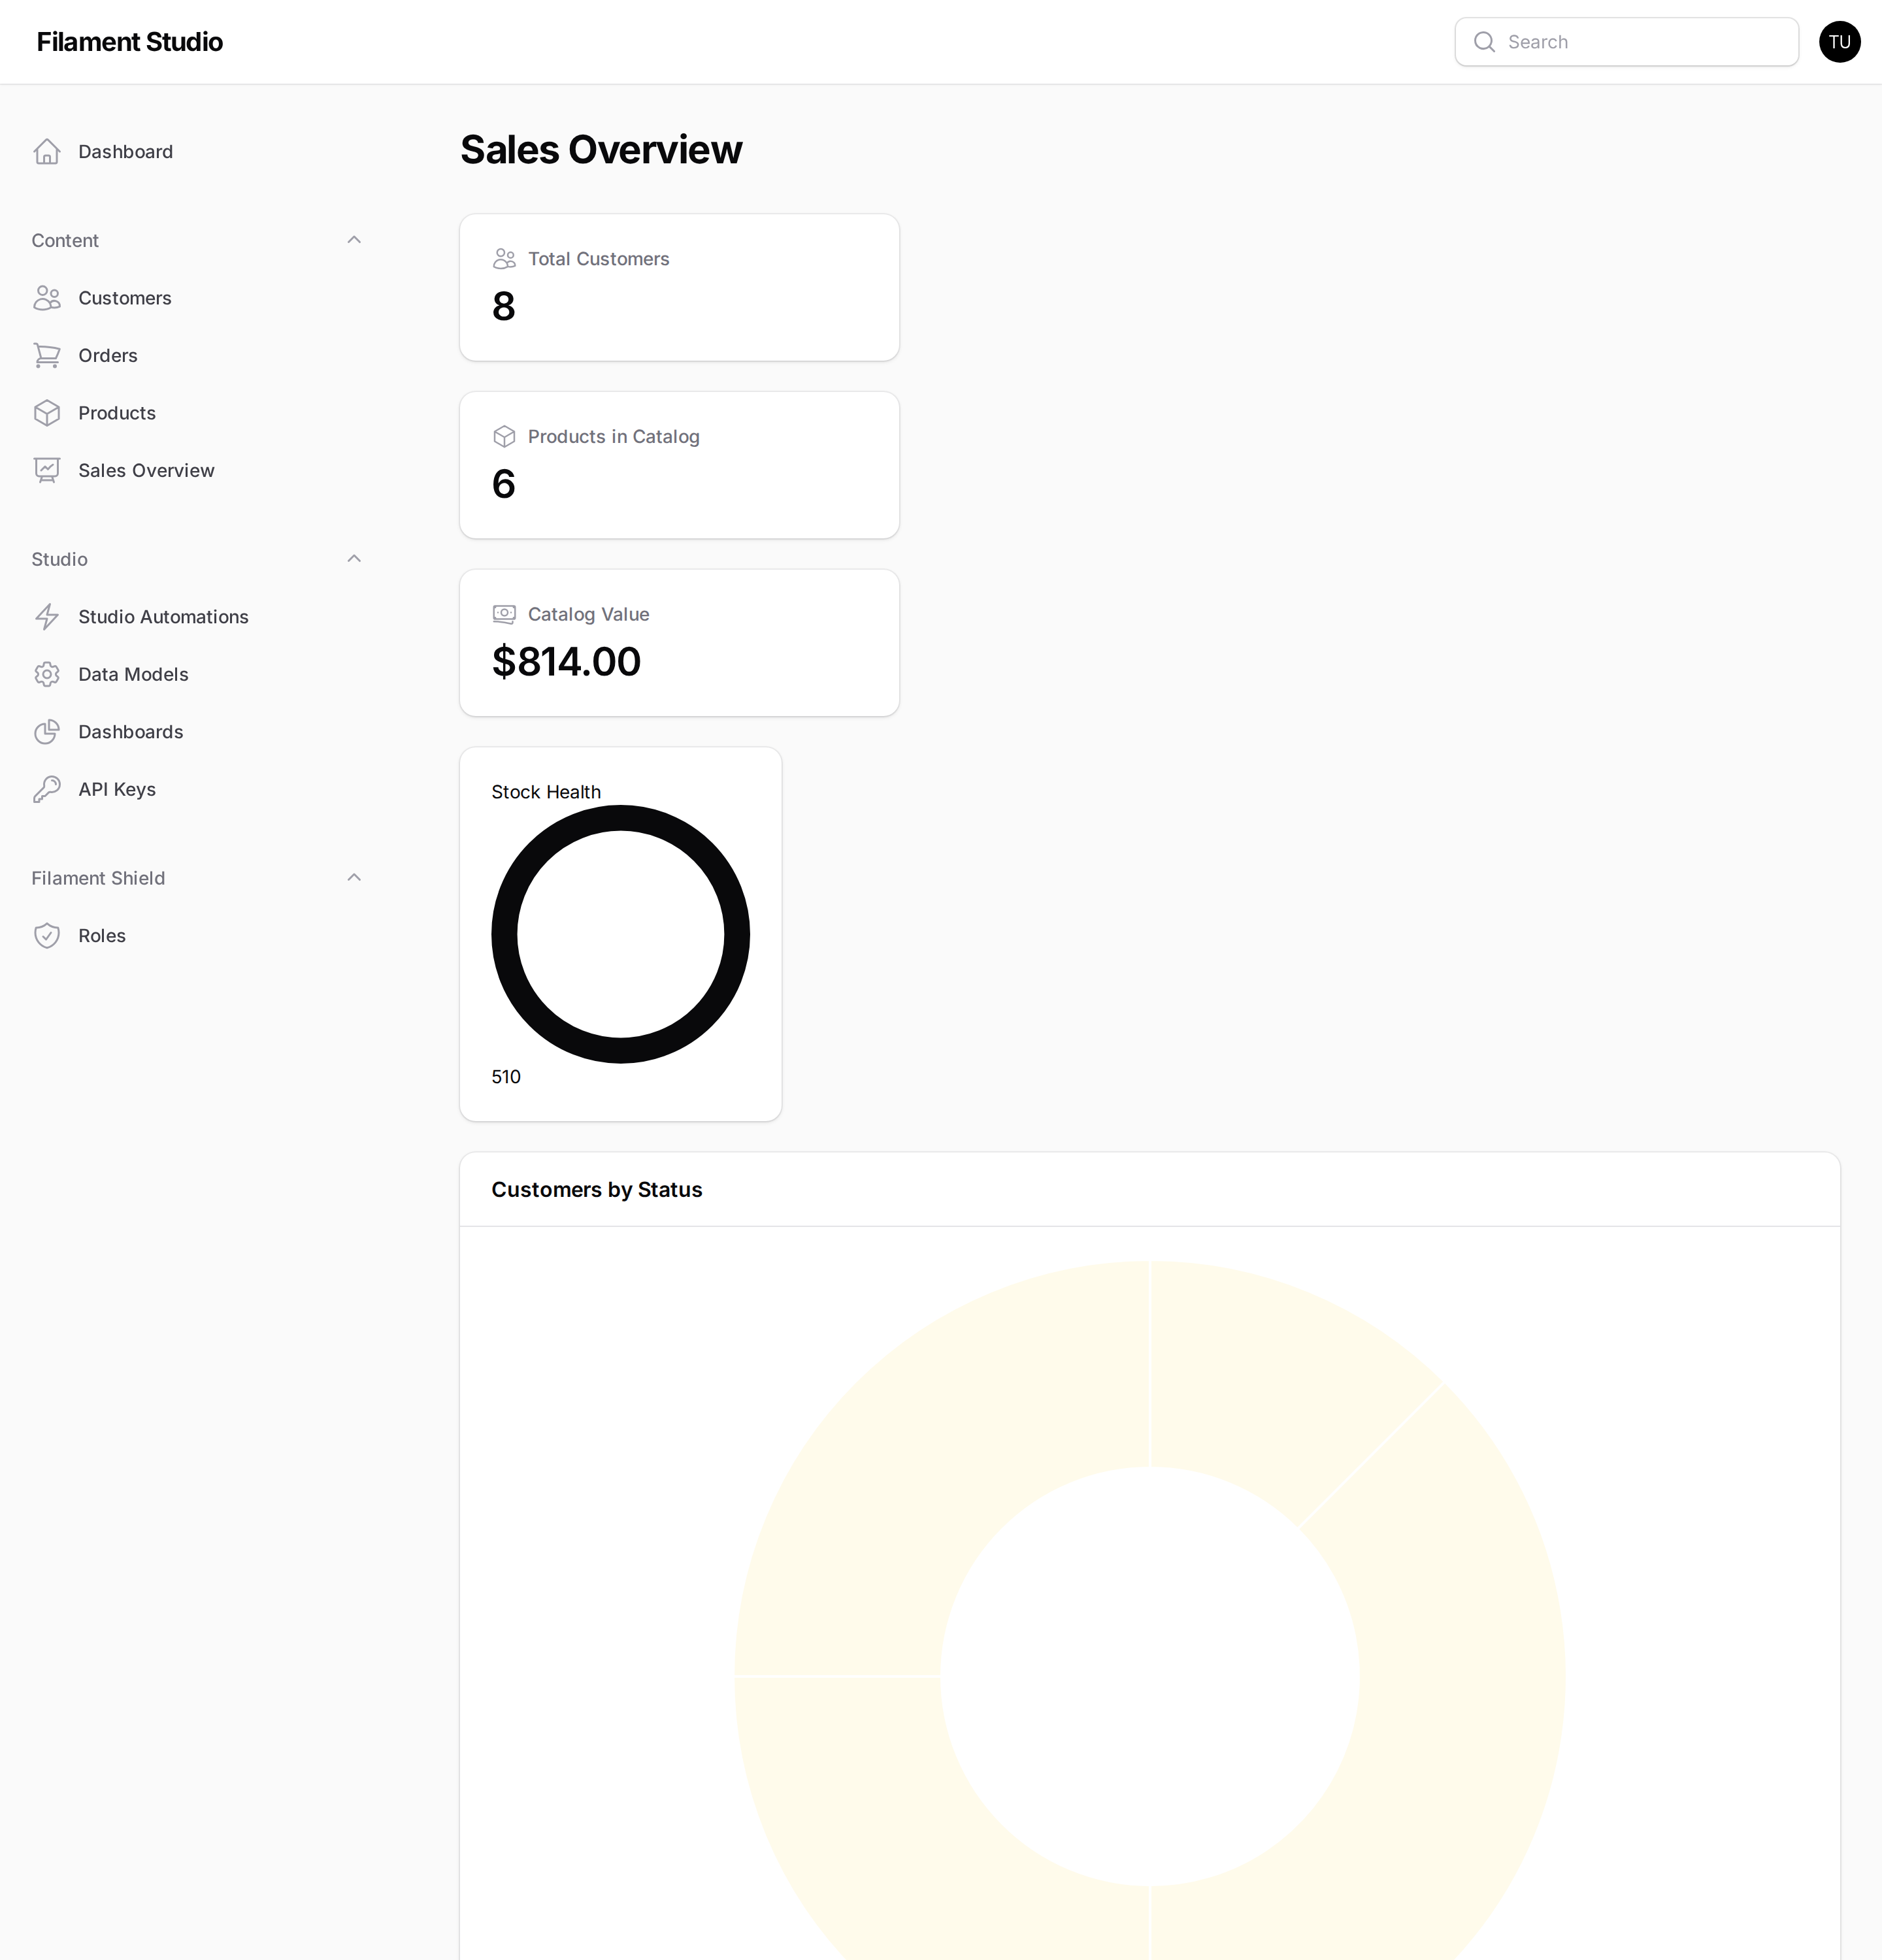The height and width of the screenshot is (1960, 1882).
Task: Click the Products in Catalog label
Action: (614, 437)
